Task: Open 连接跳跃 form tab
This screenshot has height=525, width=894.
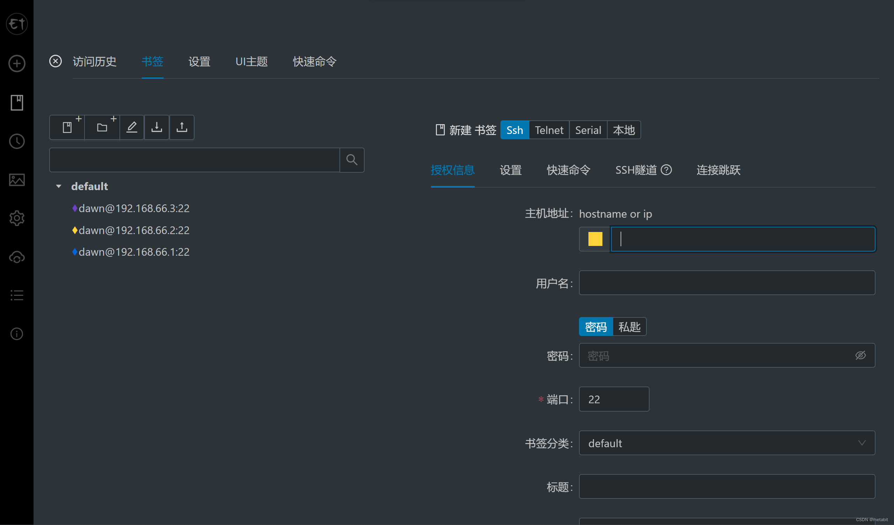Action: point(718,170)
